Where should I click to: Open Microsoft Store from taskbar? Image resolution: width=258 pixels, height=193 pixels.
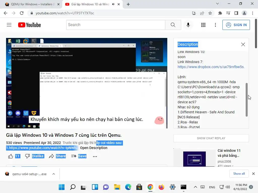tap(139, 187)
